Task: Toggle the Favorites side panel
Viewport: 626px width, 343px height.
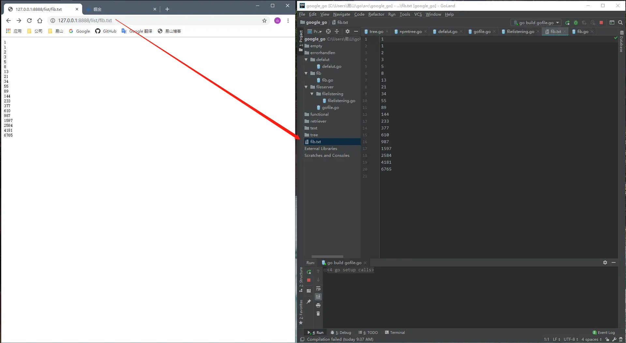Action: 301,312
